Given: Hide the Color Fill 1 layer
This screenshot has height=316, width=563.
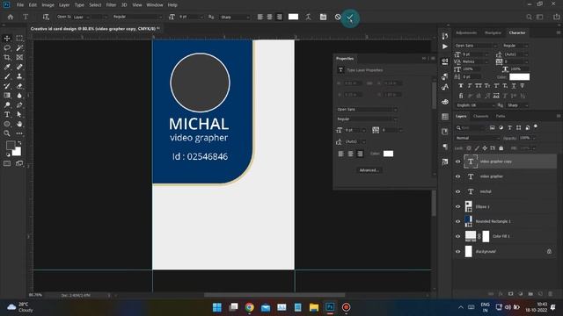Looking at the screenshot, I should coord(457,236).
